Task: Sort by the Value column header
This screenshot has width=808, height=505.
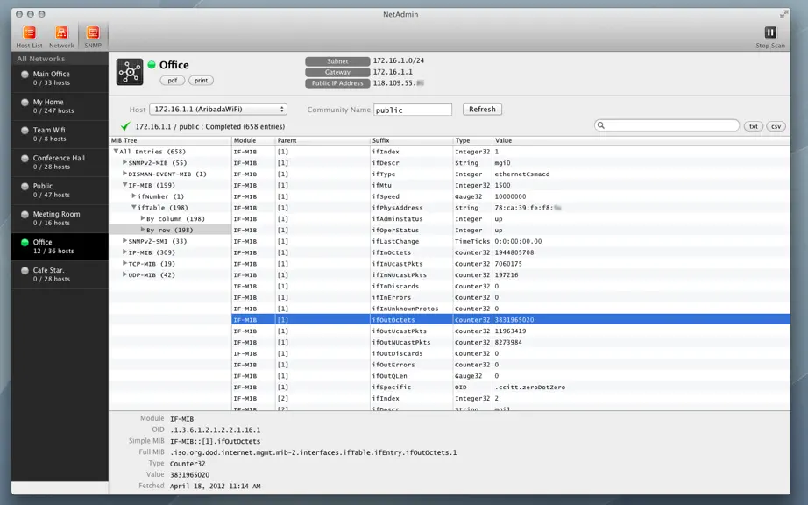Action: [641, 140]
